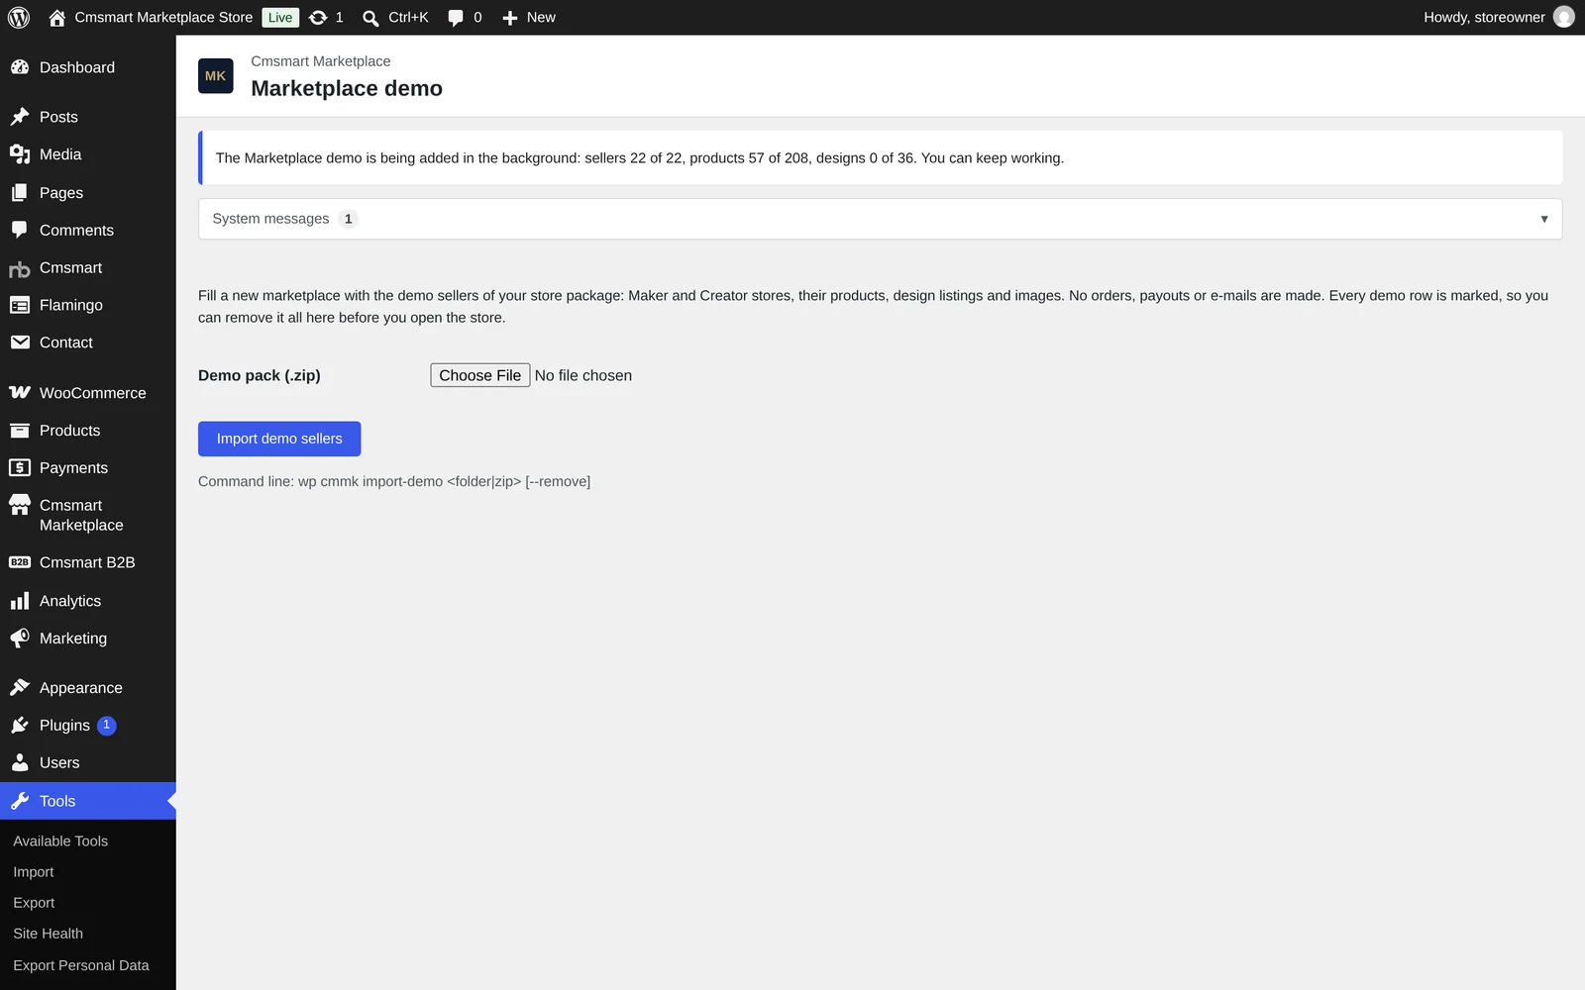The width and height of the screenshot is (1585, 990).
Task: Open the Users menu item
Action: [88, 763]
